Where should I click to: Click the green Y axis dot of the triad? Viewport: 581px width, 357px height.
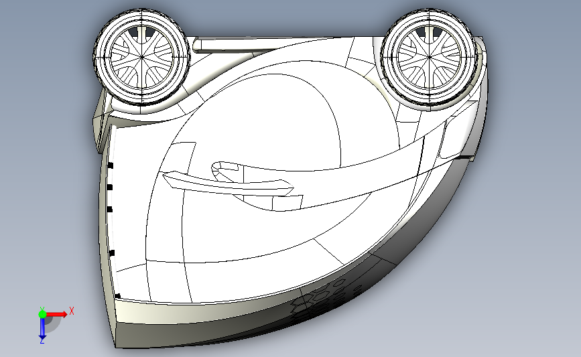pyautogui.click(x=42, y=314)
